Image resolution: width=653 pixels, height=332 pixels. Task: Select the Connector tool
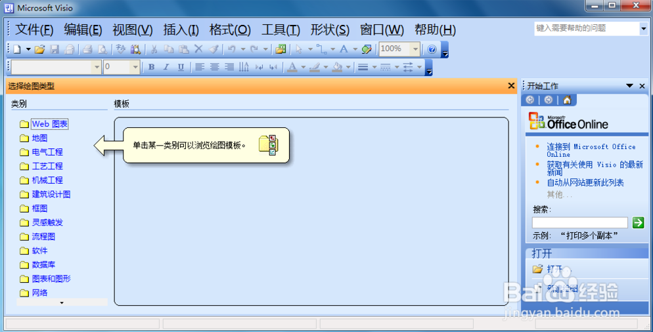pyautogui.click(x=321, y=49)
